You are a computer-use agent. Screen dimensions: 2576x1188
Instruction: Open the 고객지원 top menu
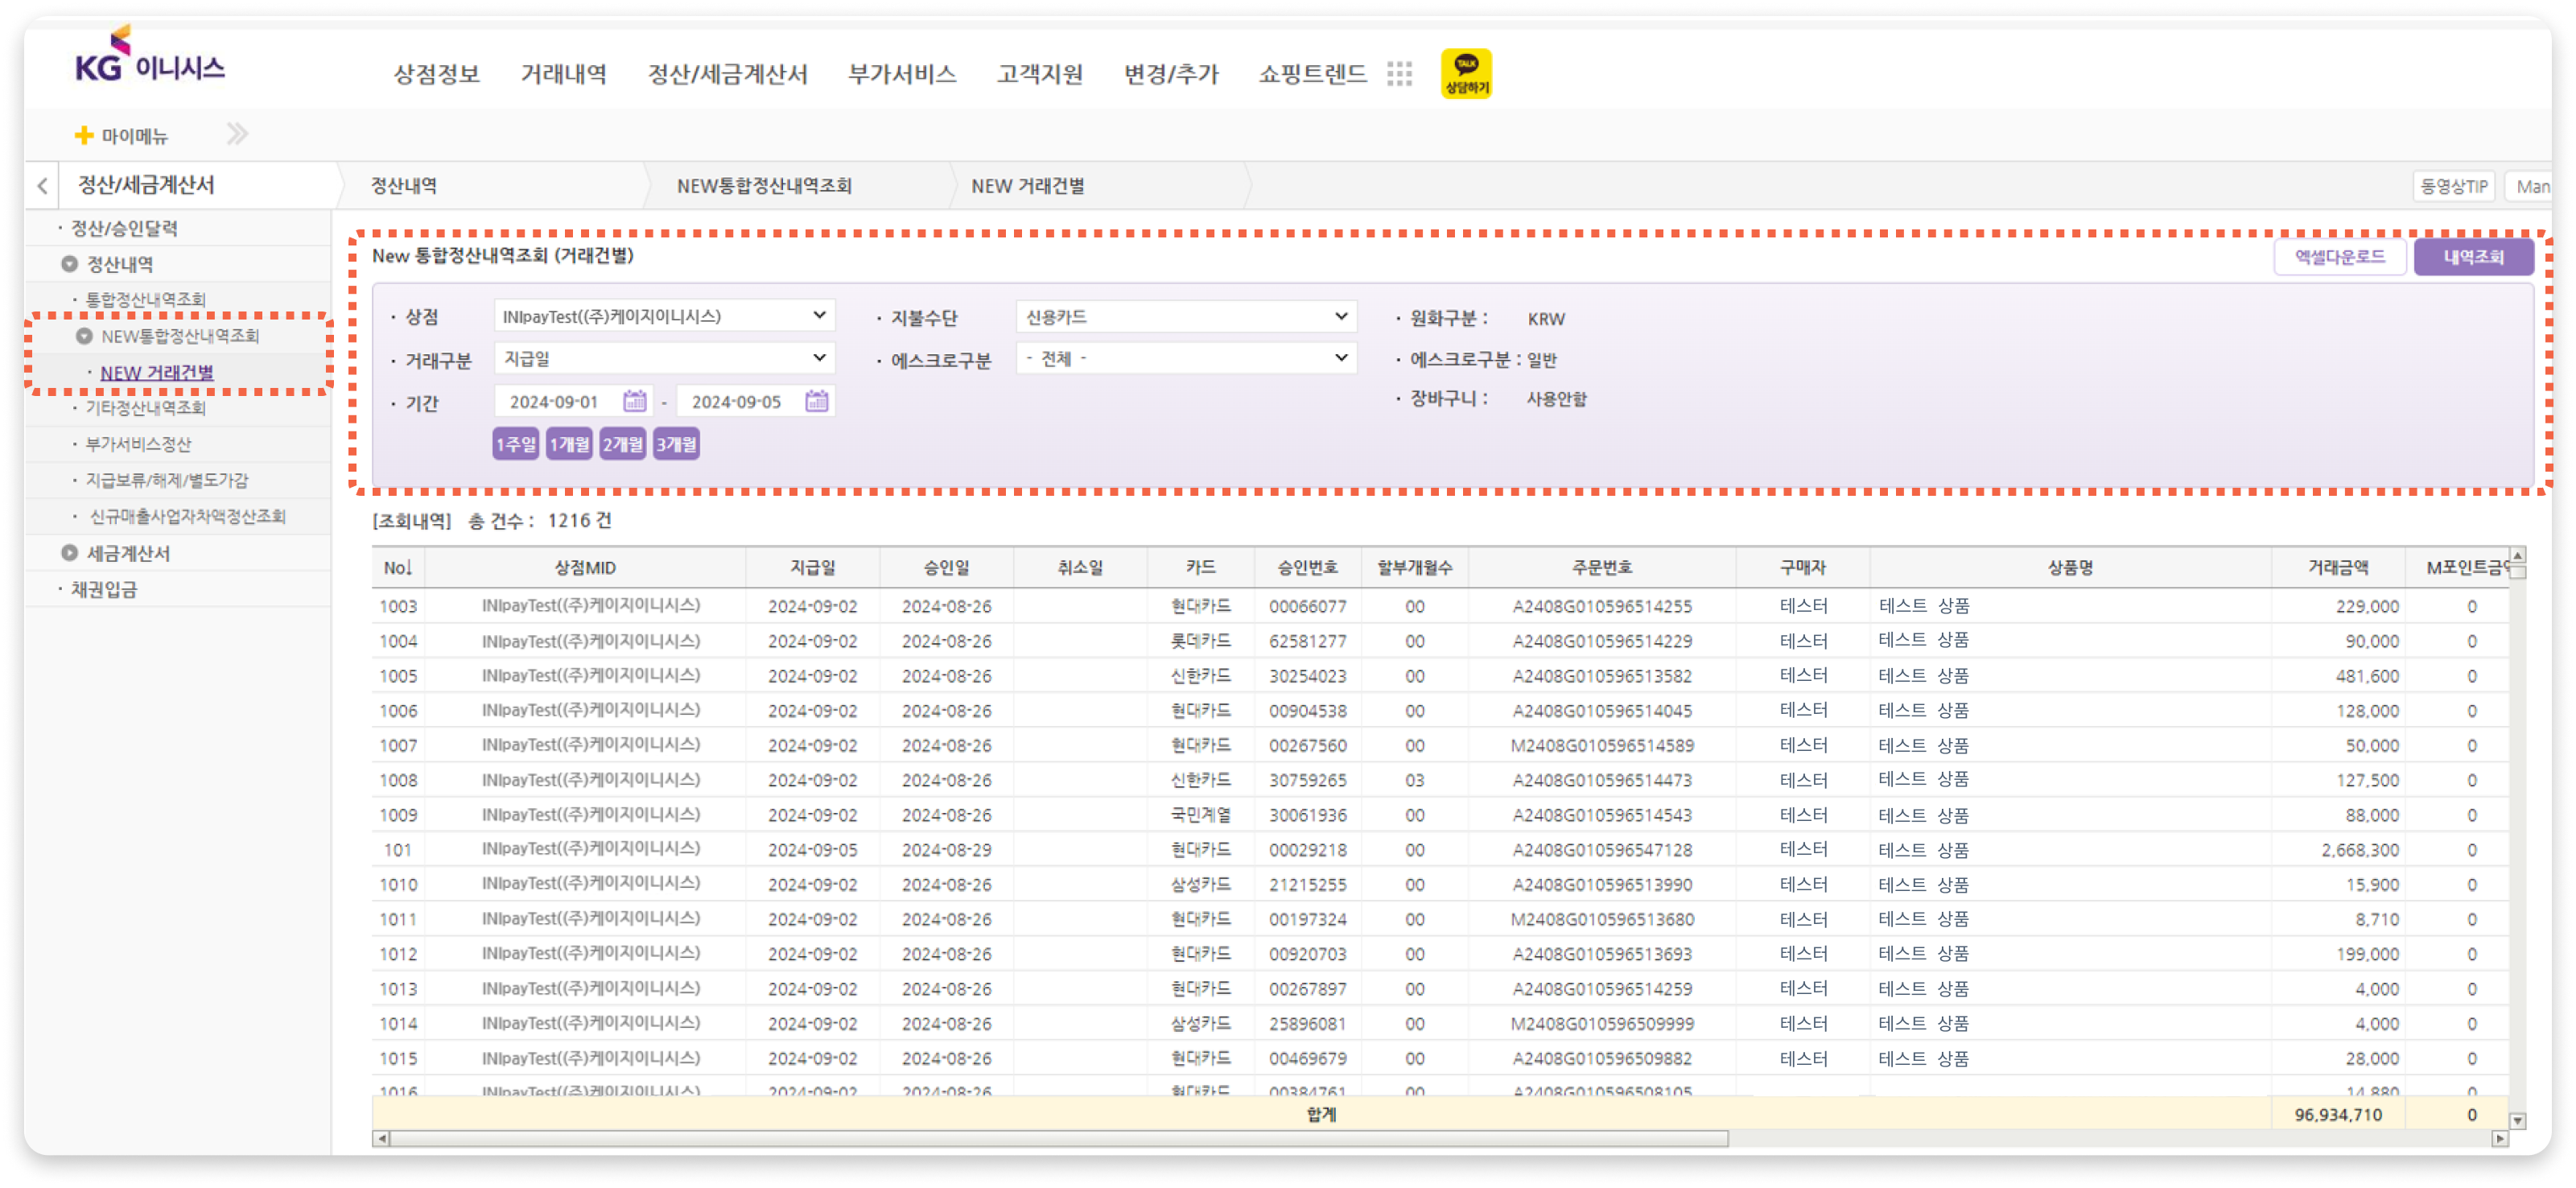pos(1039,74)
